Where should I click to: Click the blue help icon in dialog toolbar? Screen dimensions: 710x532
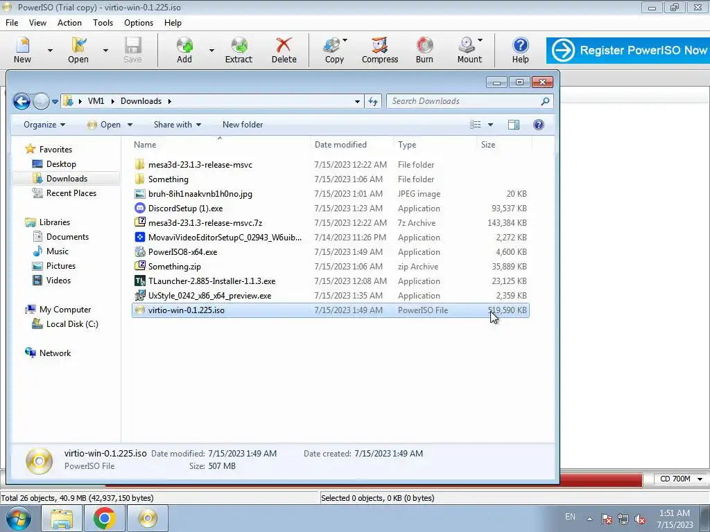pos(538,125)
